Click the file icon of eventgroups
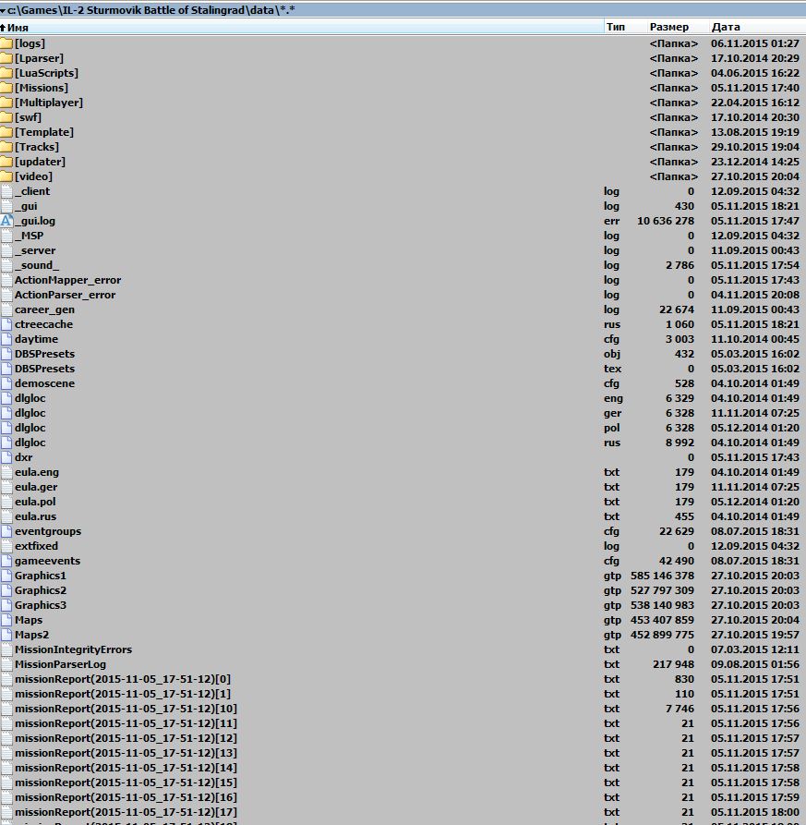 [6, 531]
